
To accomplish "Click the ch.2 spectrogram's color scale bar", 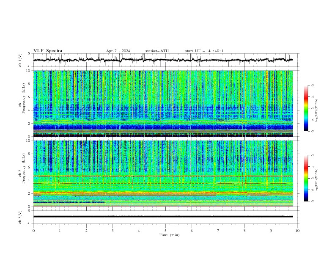I will [306, 178].
